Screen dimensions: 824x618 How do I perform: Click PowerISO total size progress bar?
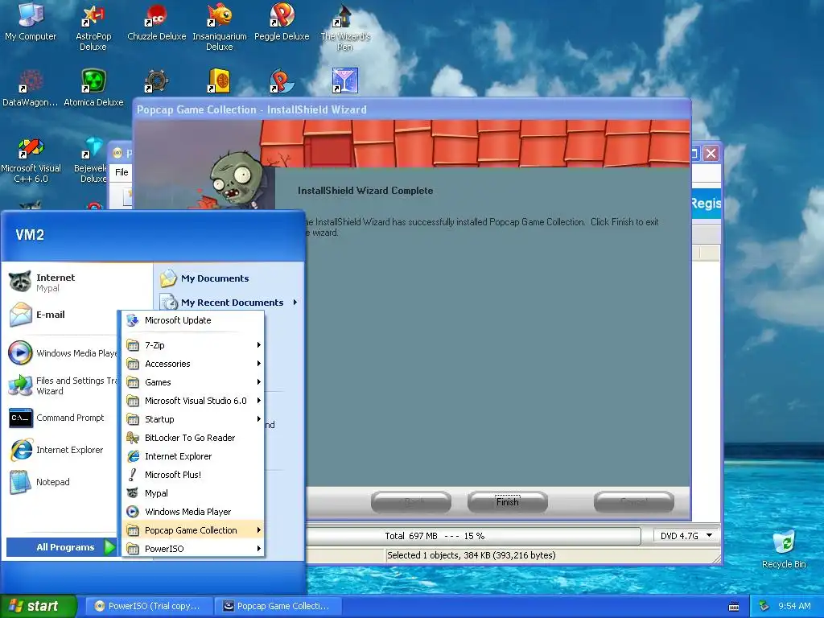coord(473,535)
